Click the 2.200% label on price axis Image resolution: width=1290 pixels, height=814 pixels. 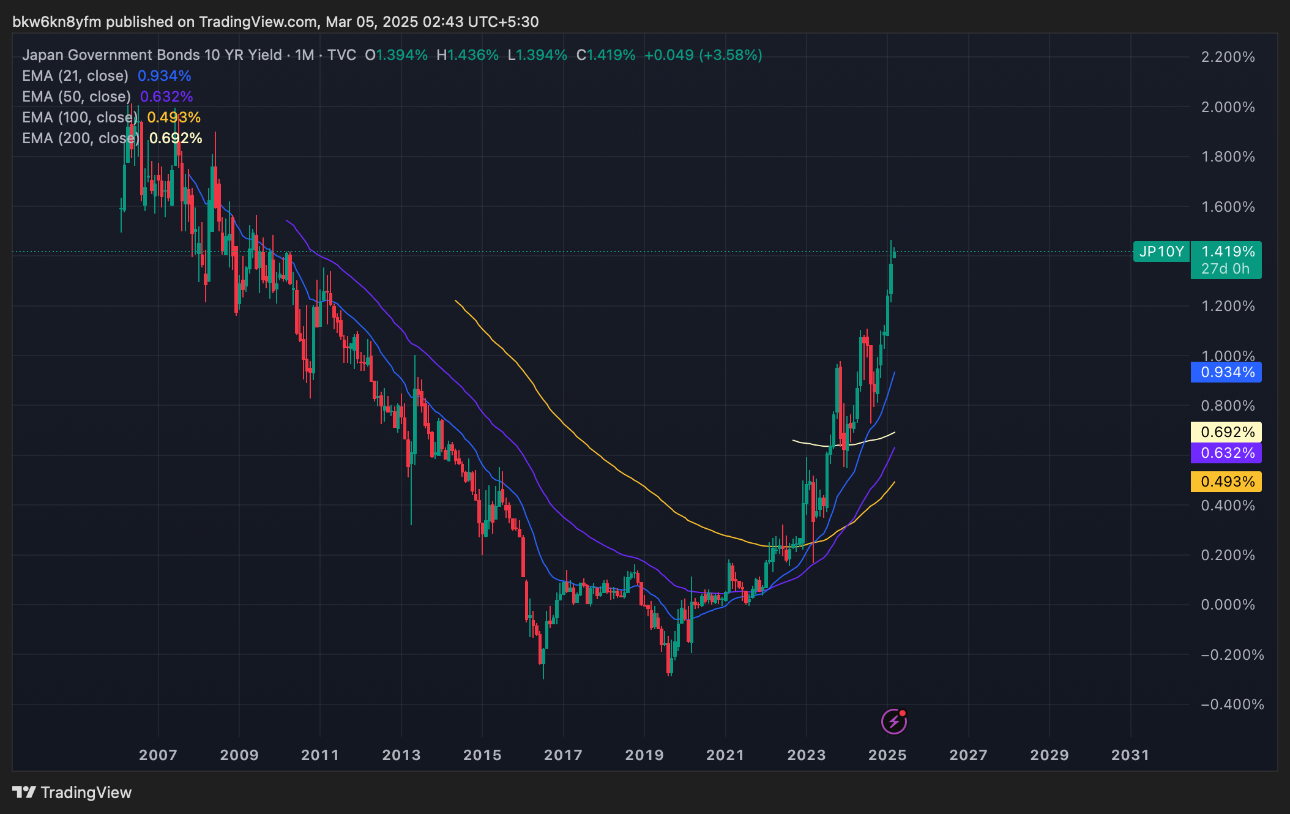[x=1228, y=57]
